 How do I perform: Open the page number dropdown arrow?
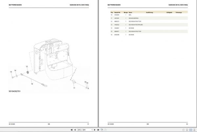pos(92,130)
